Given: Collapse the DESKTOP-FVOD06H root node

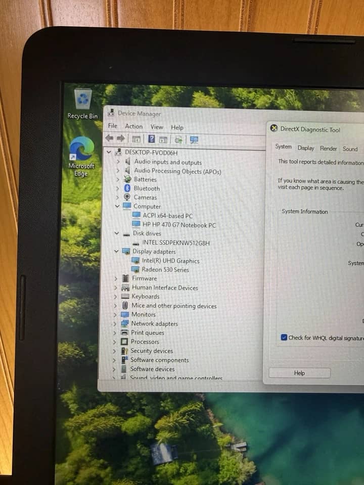Looking at the screenshot, I should tap(109, 152).
